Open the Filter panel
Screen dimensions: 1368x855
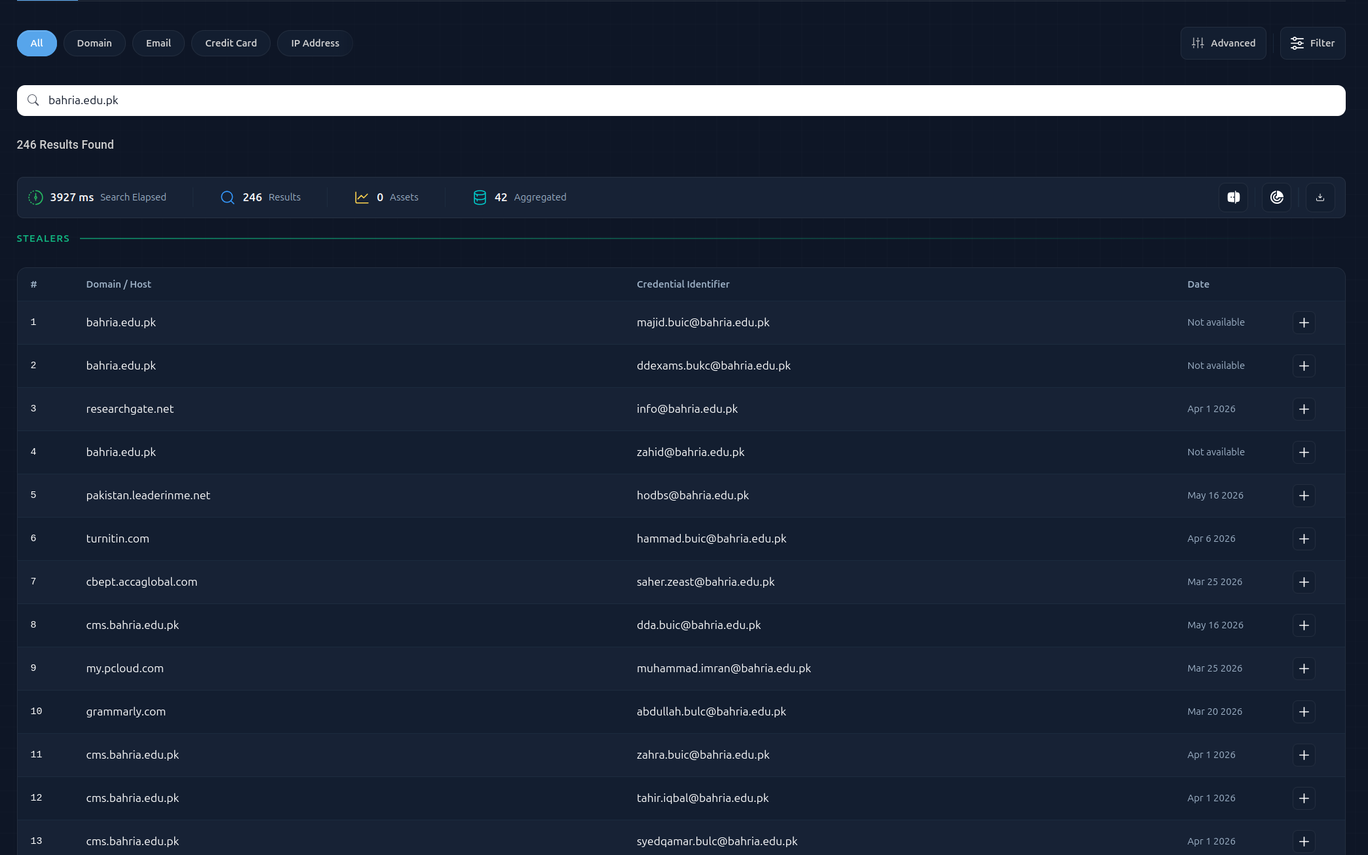tap(1312, 43)
